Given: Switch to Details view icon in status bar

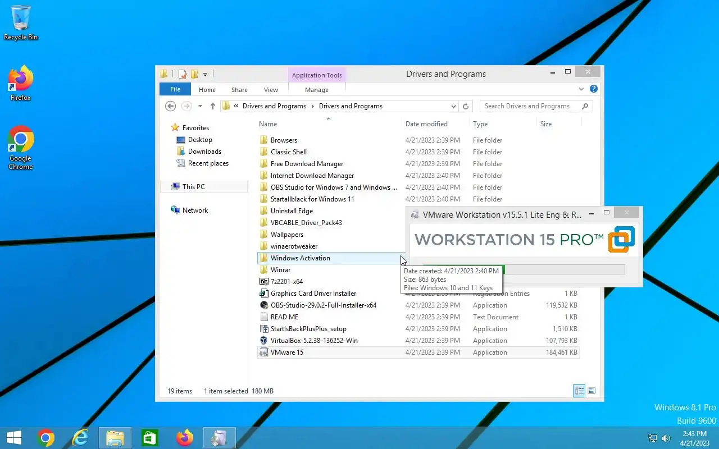Looking at the screenshot, I should tap(579, 391).
